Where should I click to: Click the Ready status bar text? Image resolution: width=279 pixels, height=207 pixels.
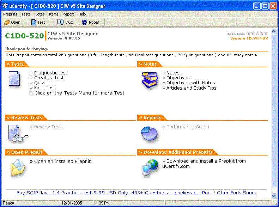[8, 203]
